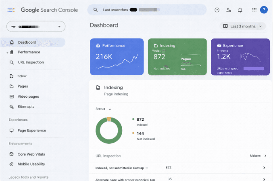The width and height of the screenshot is (273, 181).
Task: Open Core Web Vitals in the sidebar
Action: (x=31, y=154)
